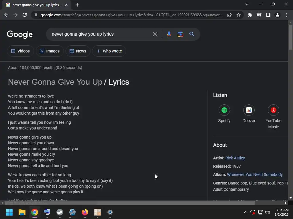The image size is (293, 219).
Task: Click the lyric 'Never gonna let you down'
Action: [x=31, y=143]
